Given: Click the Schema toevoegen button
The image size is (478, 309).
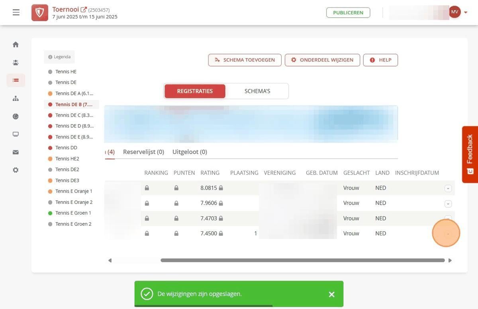Looking at the screenshot, I should coord(245,60).
